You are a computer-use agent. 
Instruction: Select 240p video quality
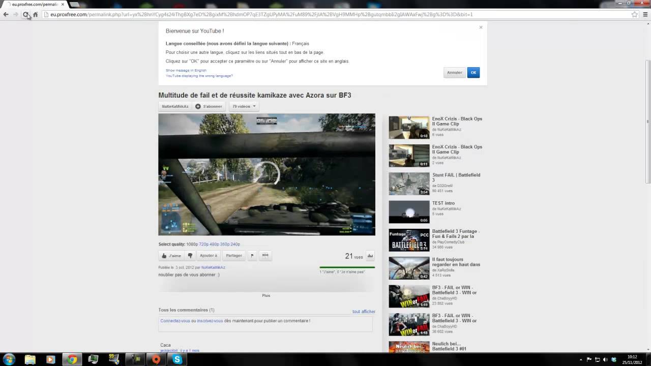(235, 245)
